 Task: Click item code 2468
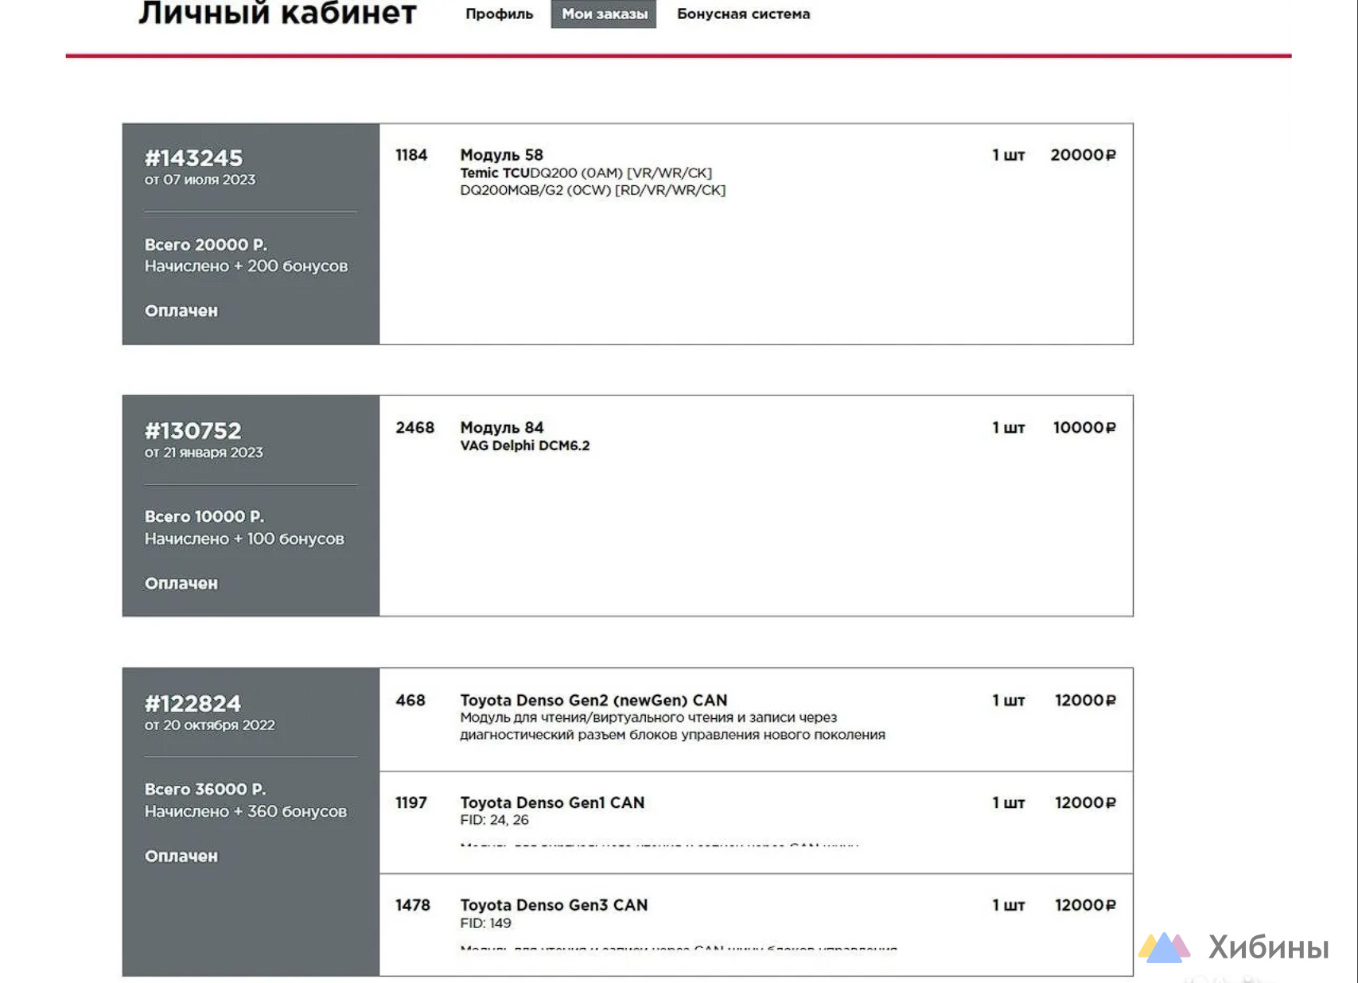pyautogui.click(x=414, y=428)
